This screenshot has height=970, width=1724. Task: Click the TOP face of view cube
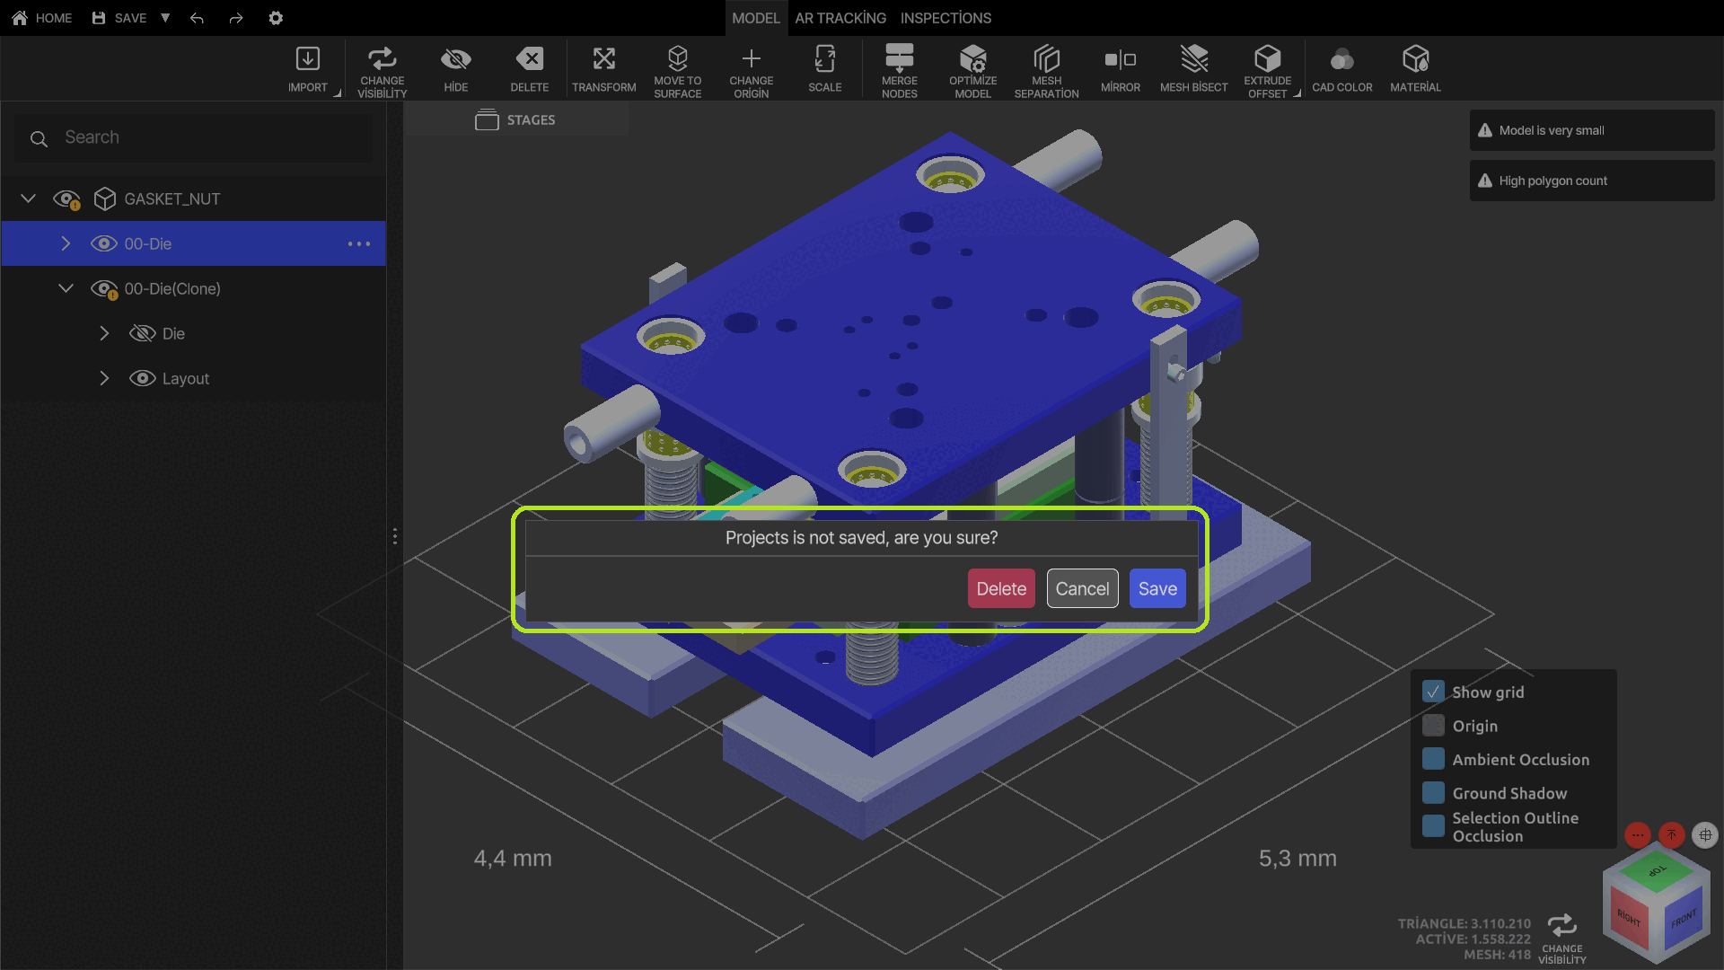(x=1657, y=870)
